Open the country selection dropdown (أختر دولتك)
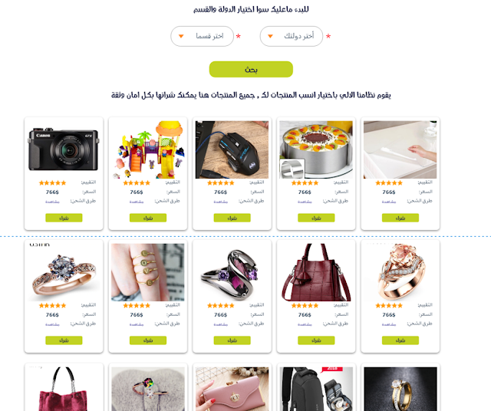 pyautogui.click(x=292, y=36)
